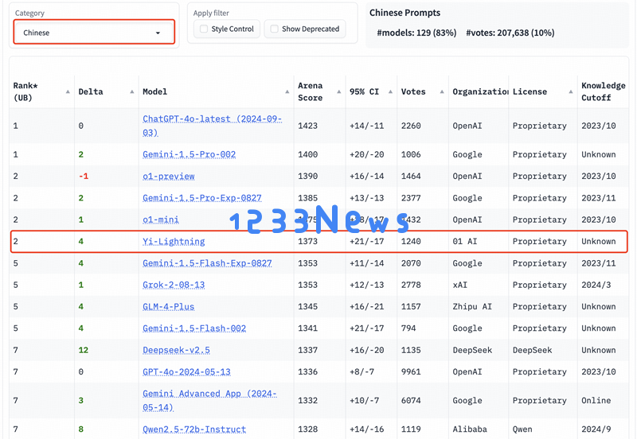Open the Yi-Lightning model link
Image resolution: width=637 pixels, height=439 pixels.
(x=174, y=242)
